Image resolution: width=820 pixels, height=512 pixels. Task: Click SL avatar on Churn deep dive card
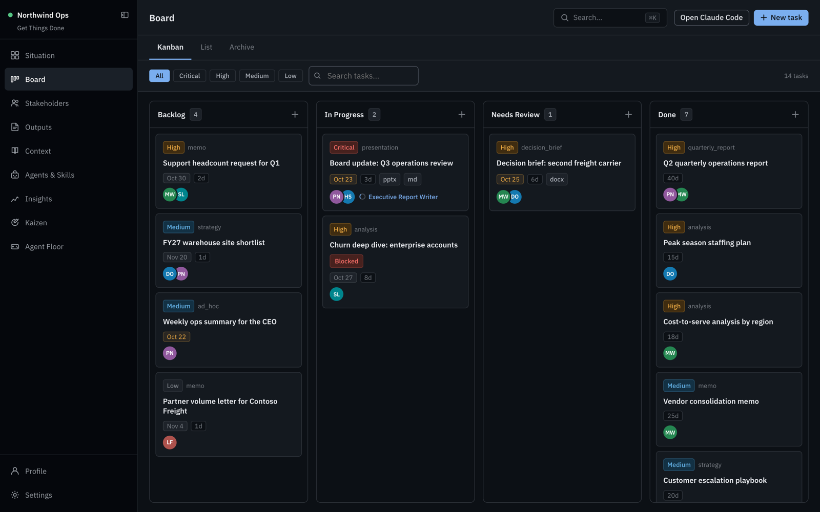click(x=336, y=294)
